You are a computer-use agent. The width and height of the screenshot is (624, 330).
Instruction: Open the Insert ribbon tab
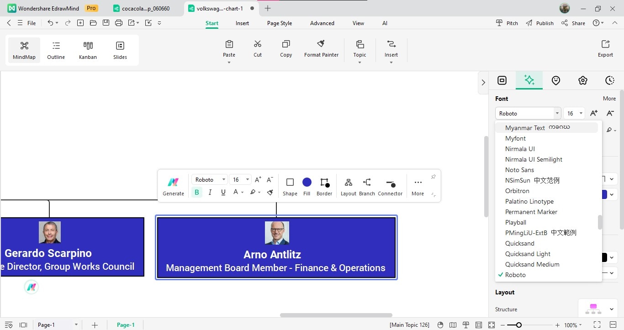242,23
